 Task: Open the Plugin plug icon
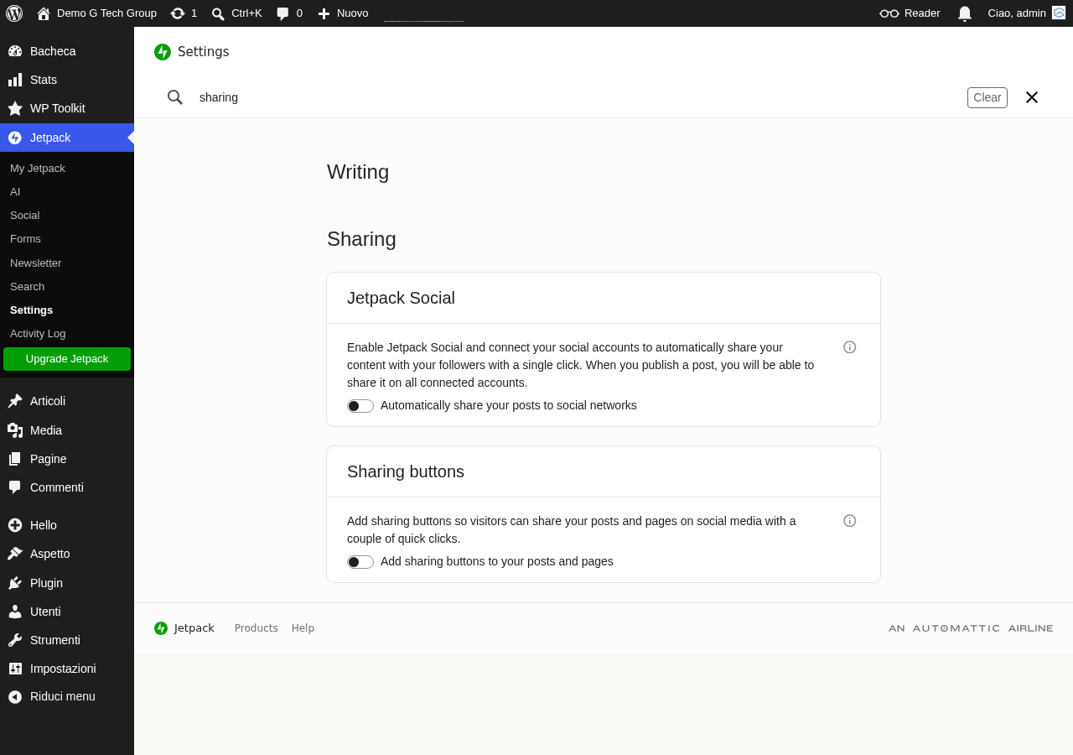tap(15, 583)
